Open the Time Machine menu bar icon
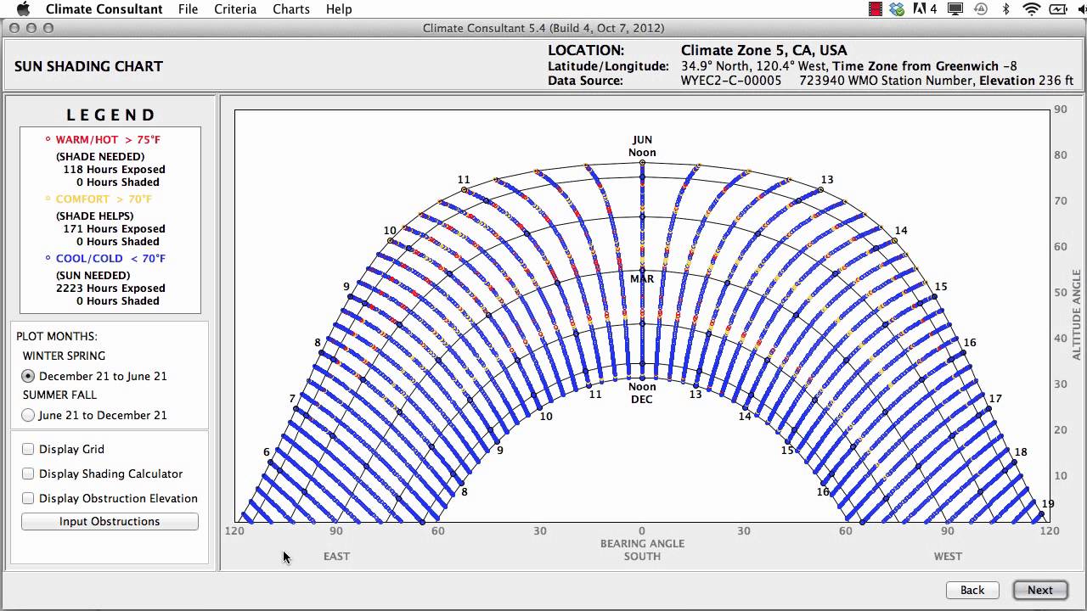The height and width of the screenshot is (611, 1087). (981, 8)
